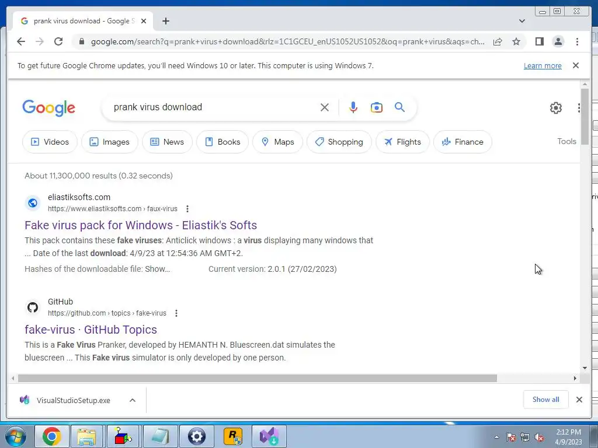
Task: Click the GitHub favicon icon
Action: [33, 307]
